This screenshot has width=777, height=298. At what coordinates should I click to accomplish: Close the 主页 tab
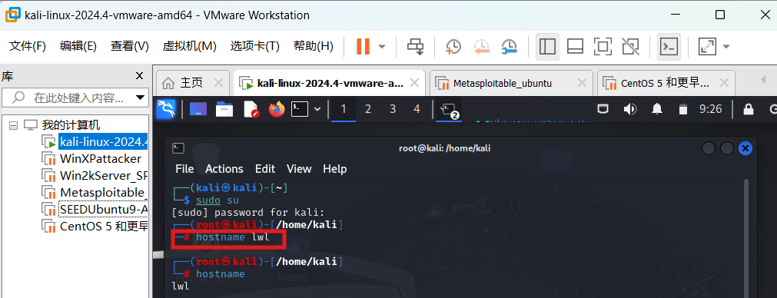click(218, 83)
